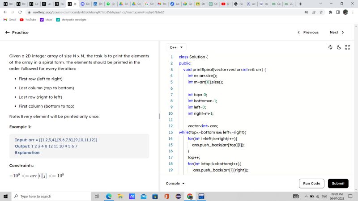The height and width of the screenshot is (201, 358).
Task: Click the Windows taskbar search box
Action: [x=51, y=196]
